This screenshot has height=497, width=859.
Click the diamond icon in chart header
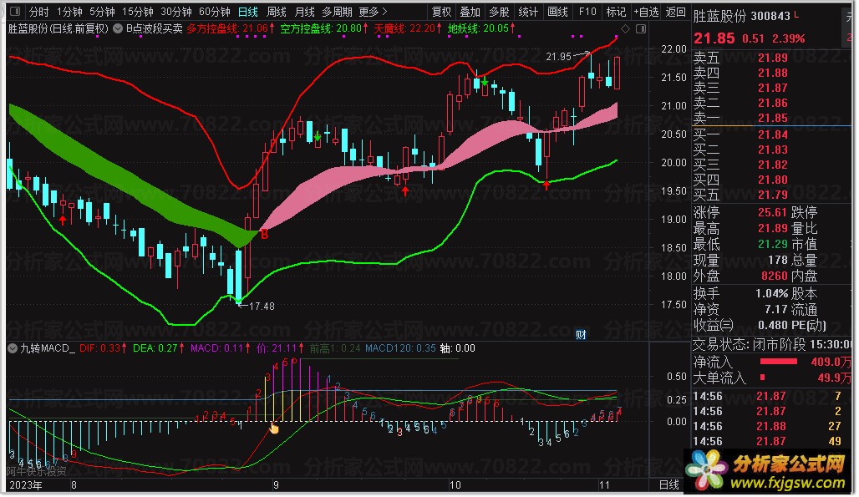[x=626, y=28]
